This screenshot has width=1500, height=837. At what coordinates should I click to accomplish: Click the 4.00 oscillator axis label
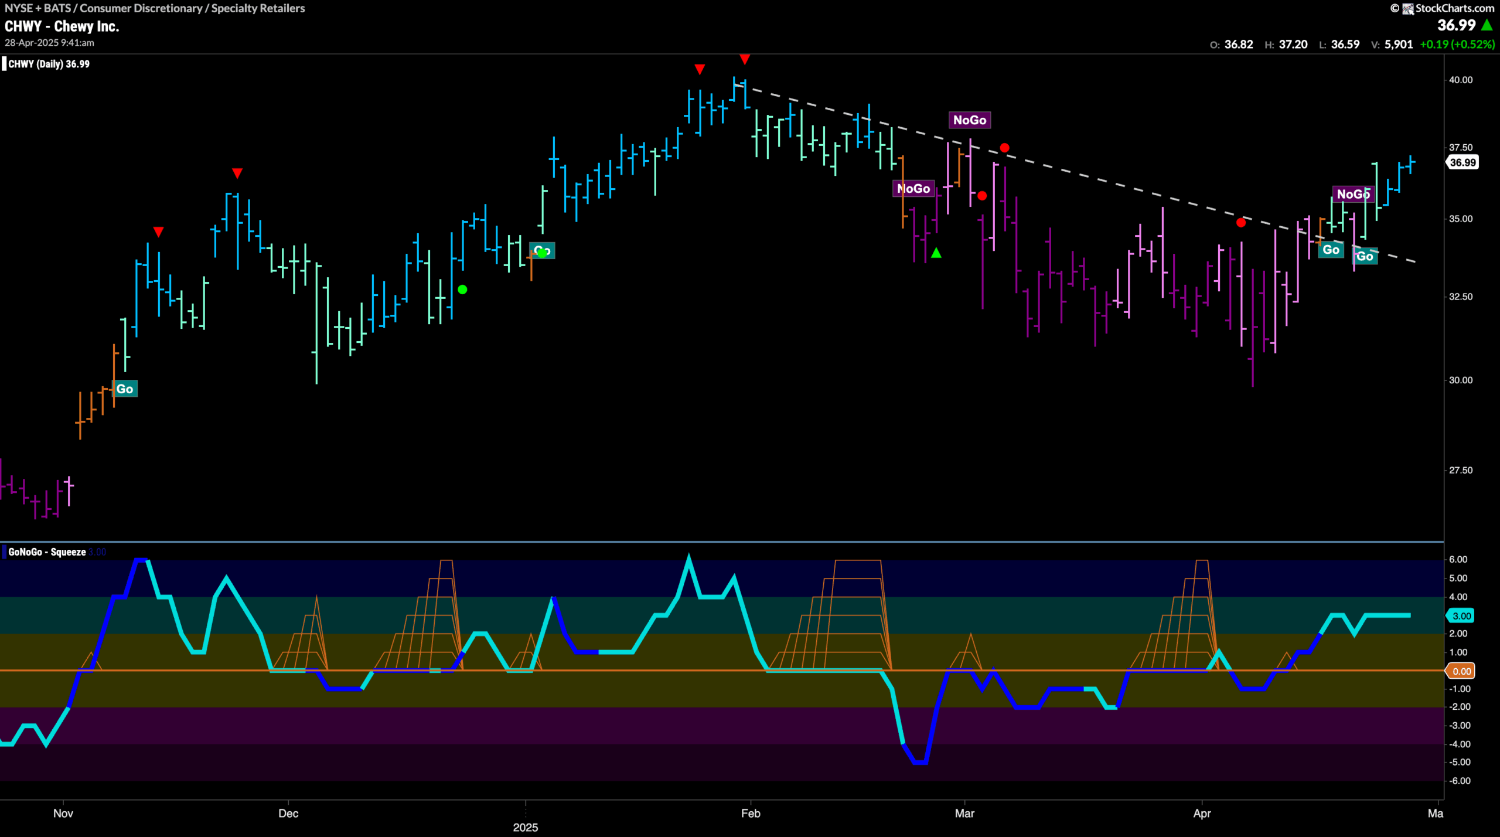point(1458,597)
